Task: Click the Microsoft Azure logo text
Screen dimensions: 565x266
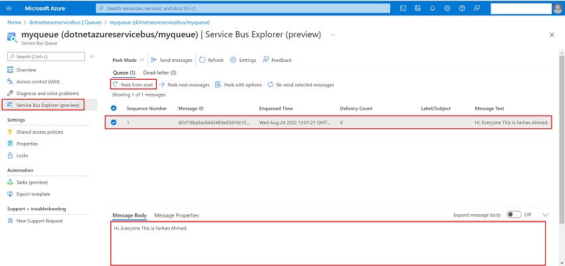Action: point(45,8)
